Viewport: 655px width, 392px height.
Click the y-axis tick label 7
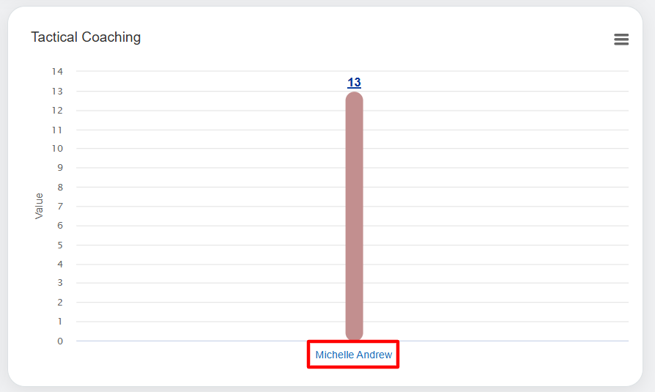pyautogui.click(x=60, y=207)
